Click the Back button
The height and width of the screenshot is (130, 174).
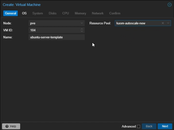(x=149, y=126)
